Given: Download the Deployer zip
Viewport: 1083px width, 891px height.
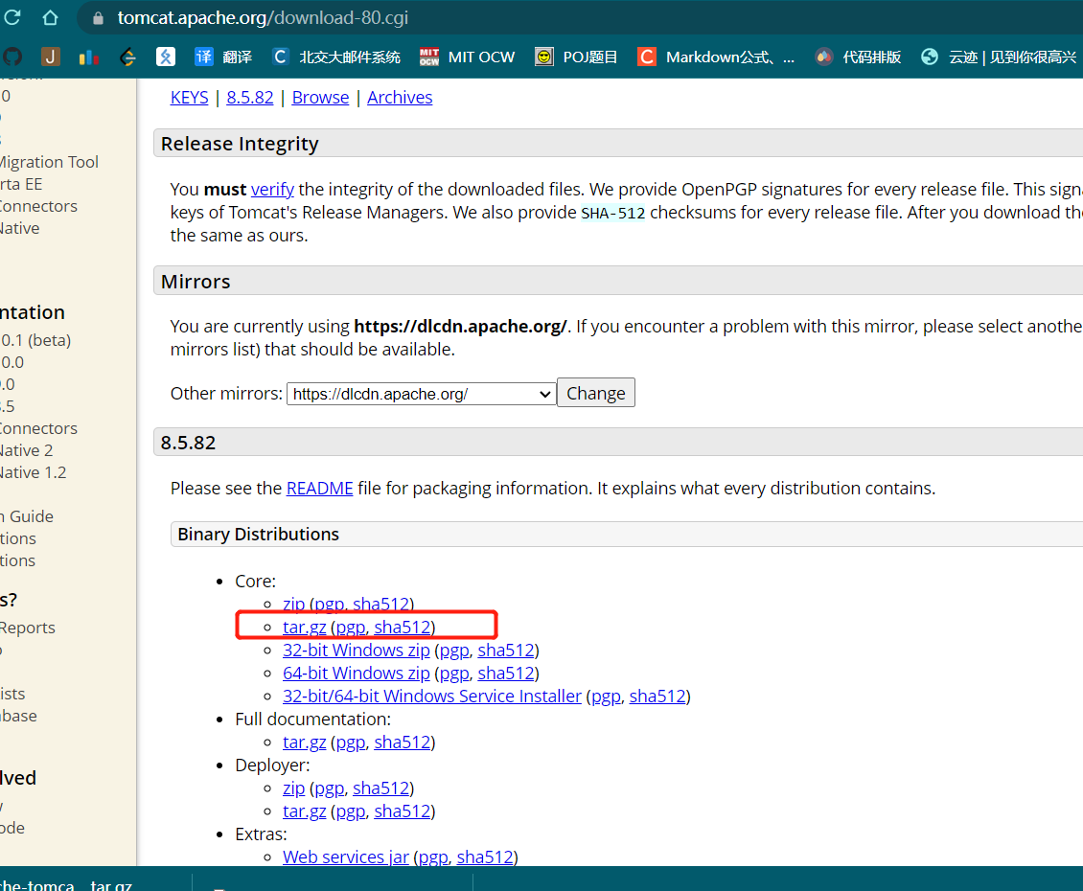Looking at the screenshot, I should (x=293, y=788).
